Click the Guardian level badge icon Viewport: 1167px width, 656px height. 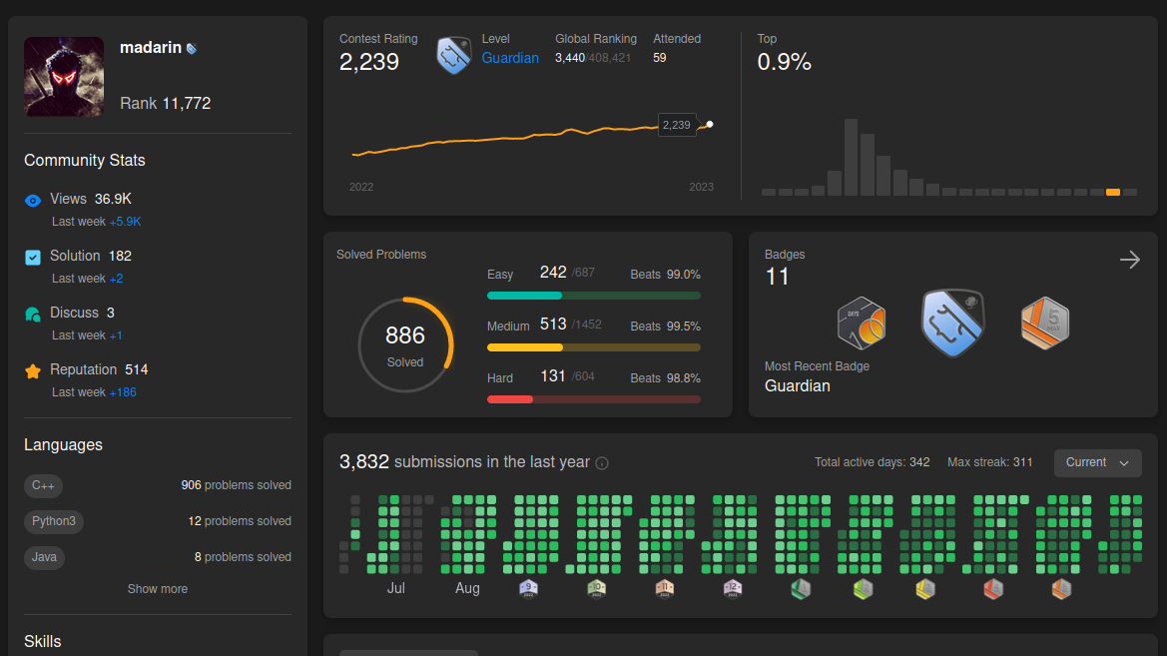(453, 55)
